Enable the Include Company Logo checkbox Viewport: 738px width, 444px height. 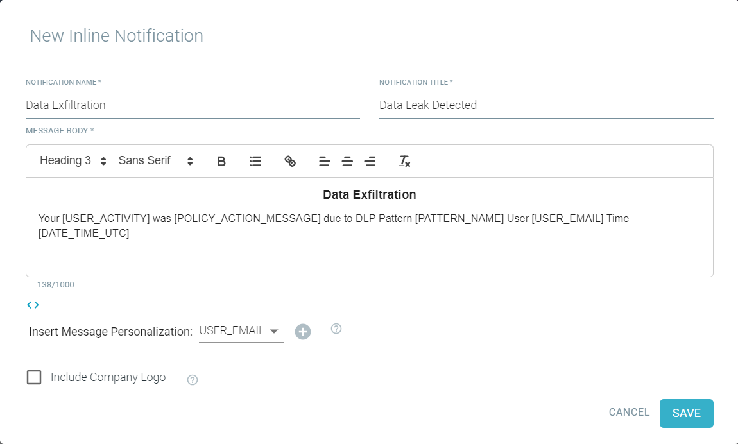point(34,377)
